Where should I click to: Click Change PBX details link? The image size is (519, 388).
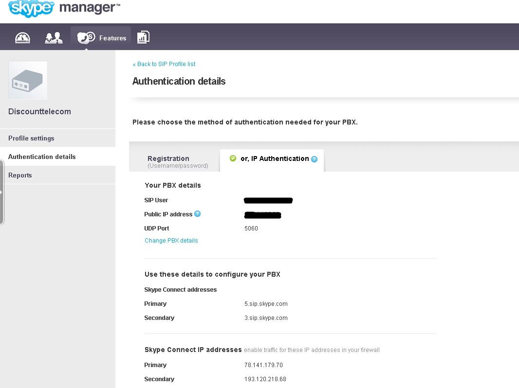click(x=171, y=241)
